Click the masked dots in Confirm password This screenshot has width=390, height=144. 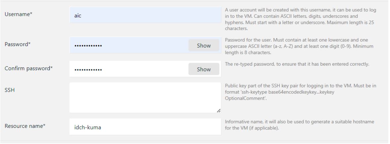click(x=88, y=70)
